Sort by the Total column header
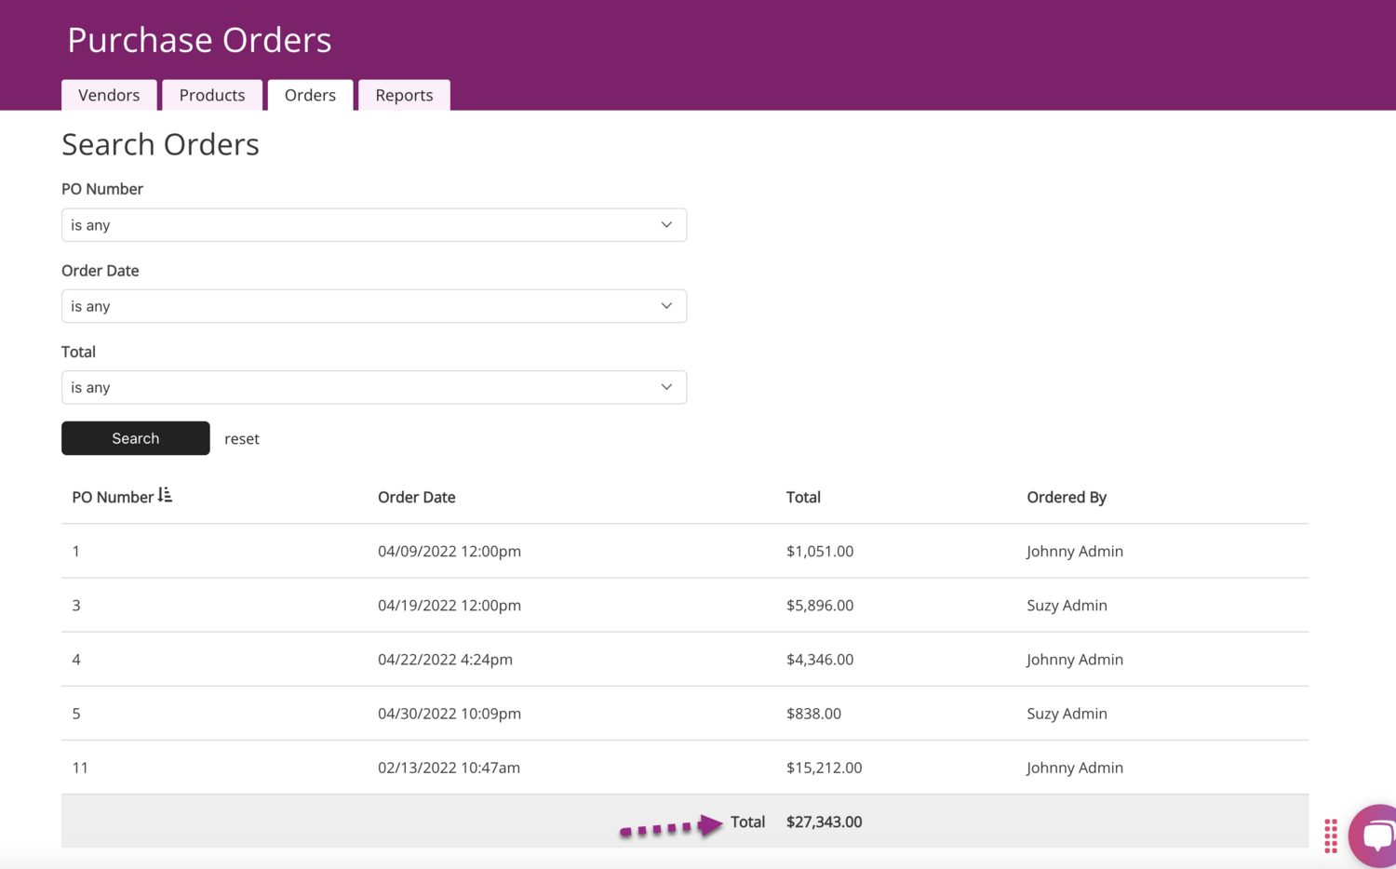The width and height of the screenshot is (1396, 869). pos(803,497)
